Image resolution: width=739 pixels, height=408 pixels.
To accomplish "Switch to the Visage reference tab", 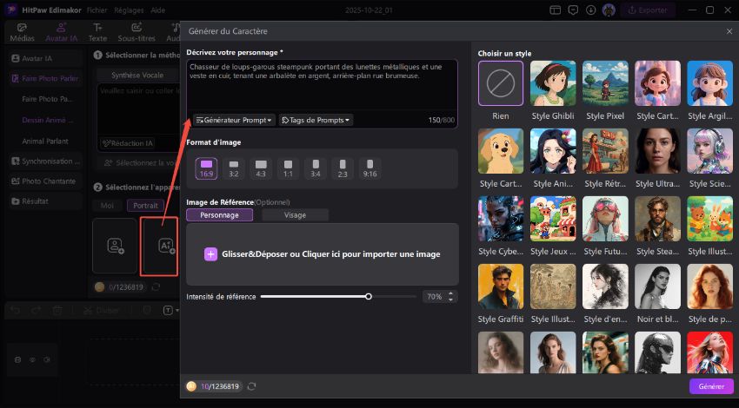I will click(x=295, y=214).
